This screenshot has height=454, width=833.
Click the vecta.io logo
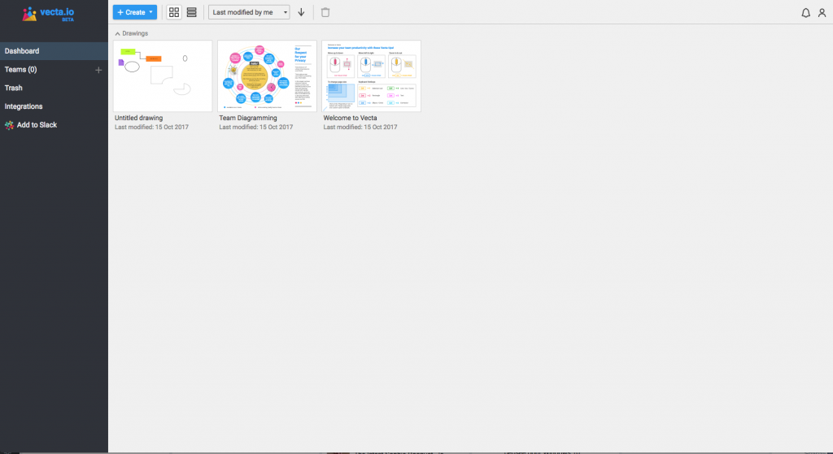[48, 14]
